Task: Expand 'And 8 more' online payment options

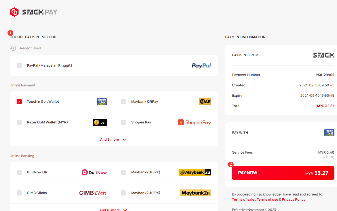Action: 113,140
